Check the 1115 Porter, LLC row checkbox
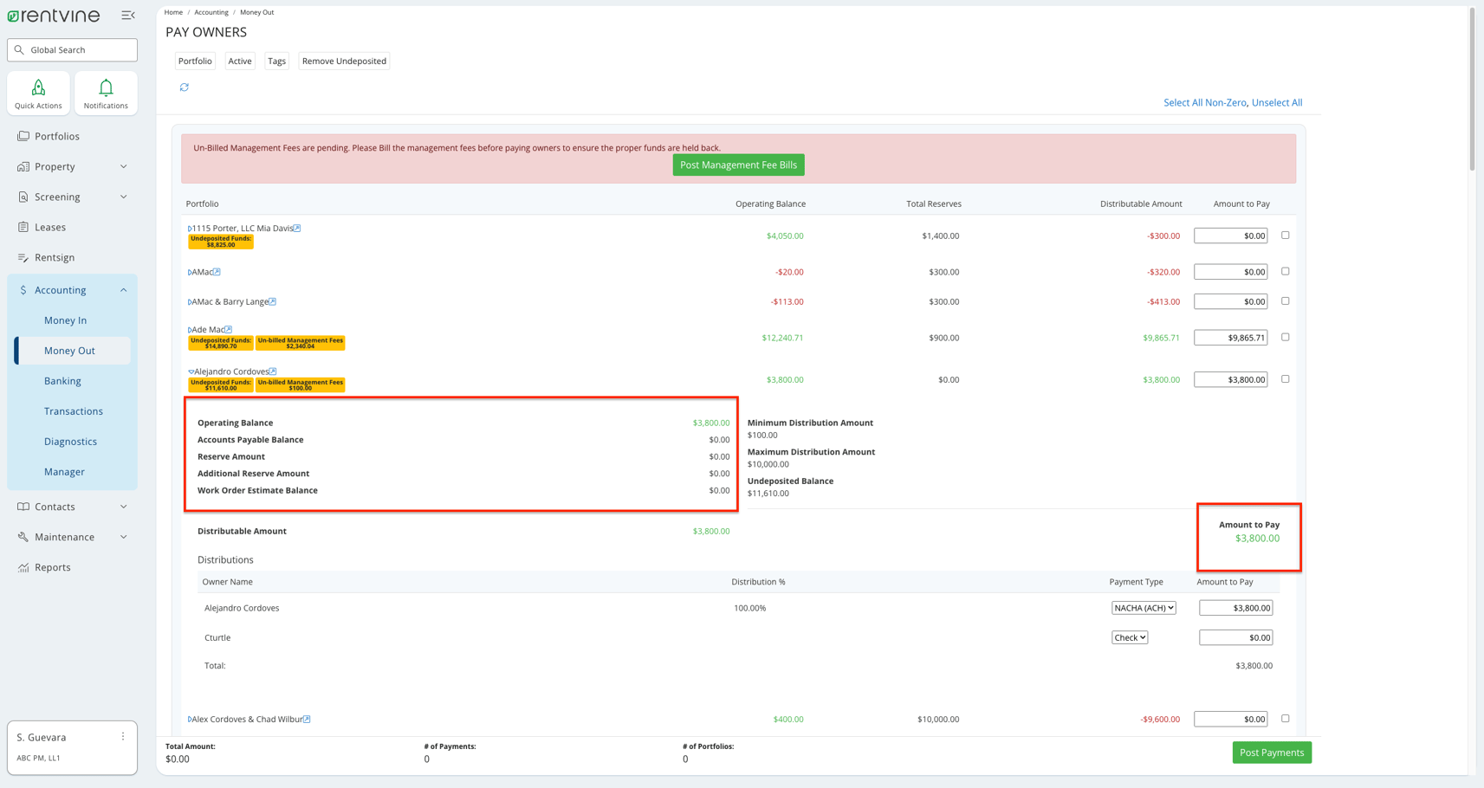The image size is (1484, 788). (x=1285, y=236)
